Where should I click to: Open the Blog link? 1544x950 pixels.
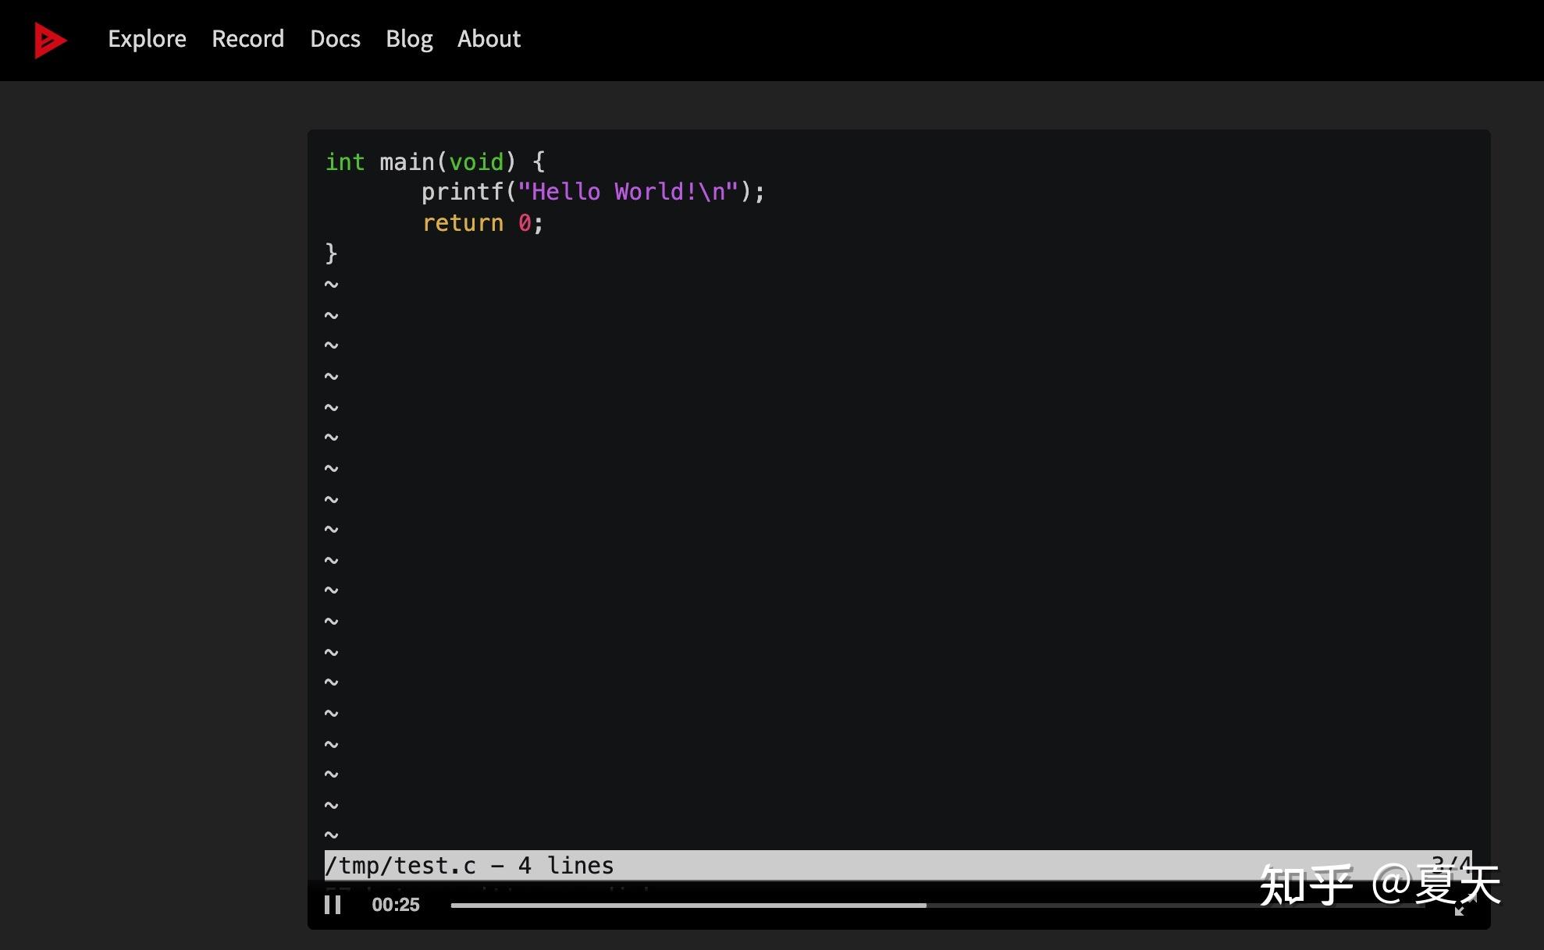click(x=409, y=39)
